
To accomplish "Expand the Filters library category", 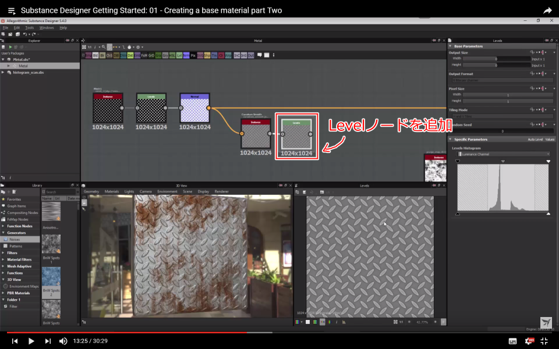I will click(x=3, y=253).
